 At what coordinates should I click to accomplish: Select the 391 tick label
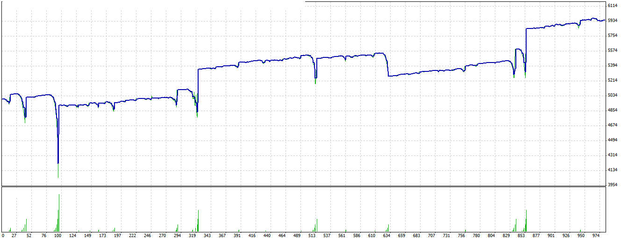click(237, 235)
